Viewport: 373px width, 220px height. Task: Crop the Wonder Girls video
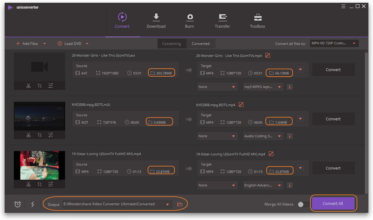point(40,86)
